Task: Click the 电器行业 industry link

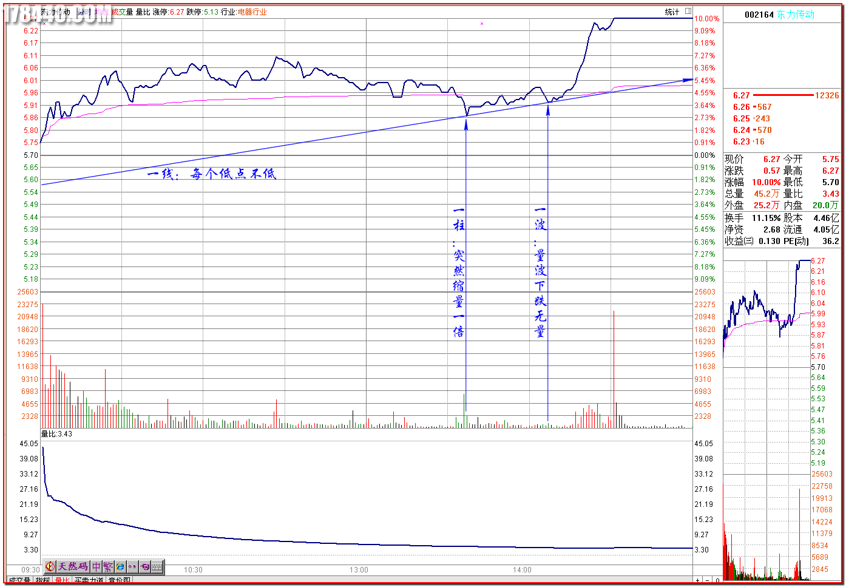Action: (252, 12)
